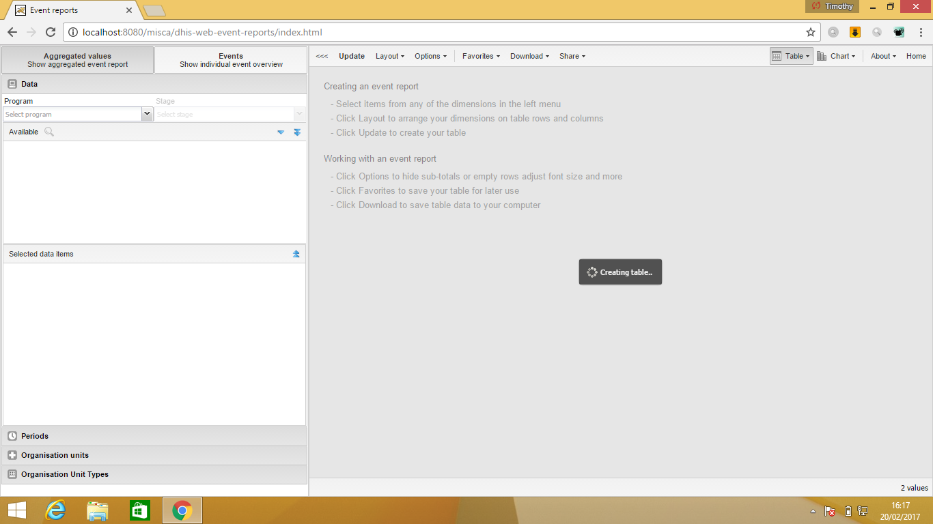Viewport: 933px width, 524px height.
Task: Open the Favorites menu
Action: pos(481,56)
